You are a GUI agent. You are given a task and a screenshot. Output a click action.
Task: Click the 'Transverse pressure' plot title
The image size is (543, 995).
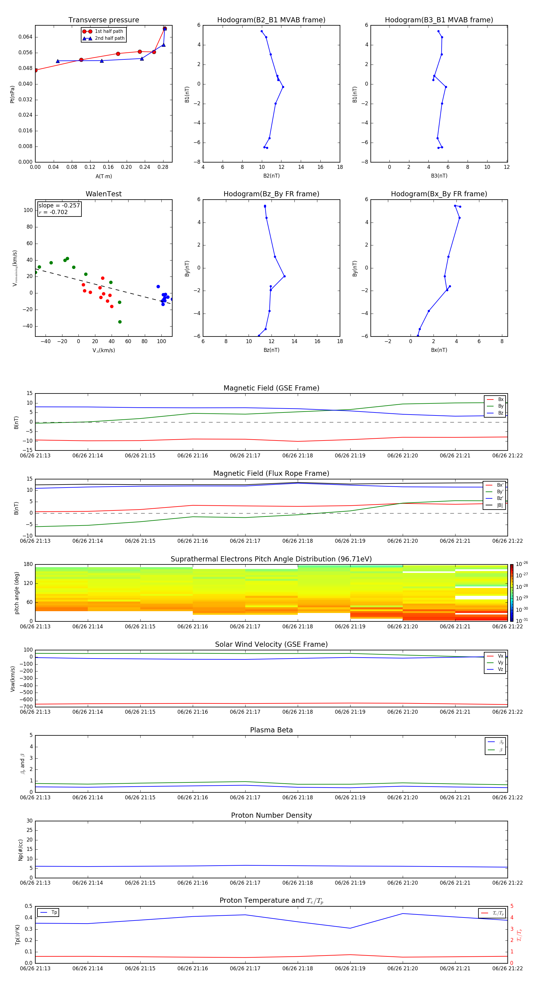103,20
